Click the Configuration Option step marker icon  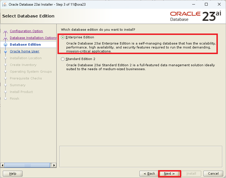pyautogui.click(x=5, y=31)
